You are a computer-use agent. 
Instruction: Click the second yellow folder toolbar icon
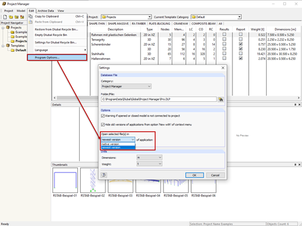click(x=17, y=17)
